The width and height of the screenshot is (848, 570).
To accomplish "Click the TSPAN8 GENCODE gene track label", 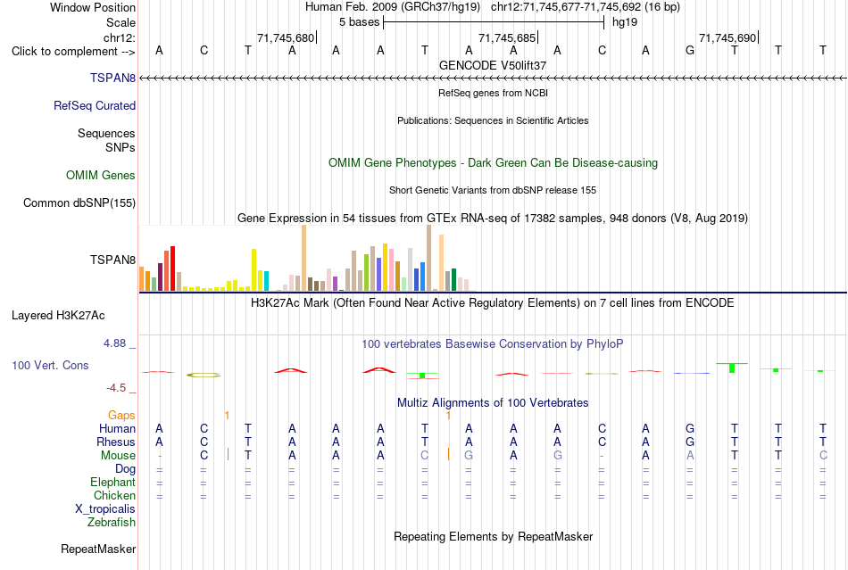I will tap(112, 78).
